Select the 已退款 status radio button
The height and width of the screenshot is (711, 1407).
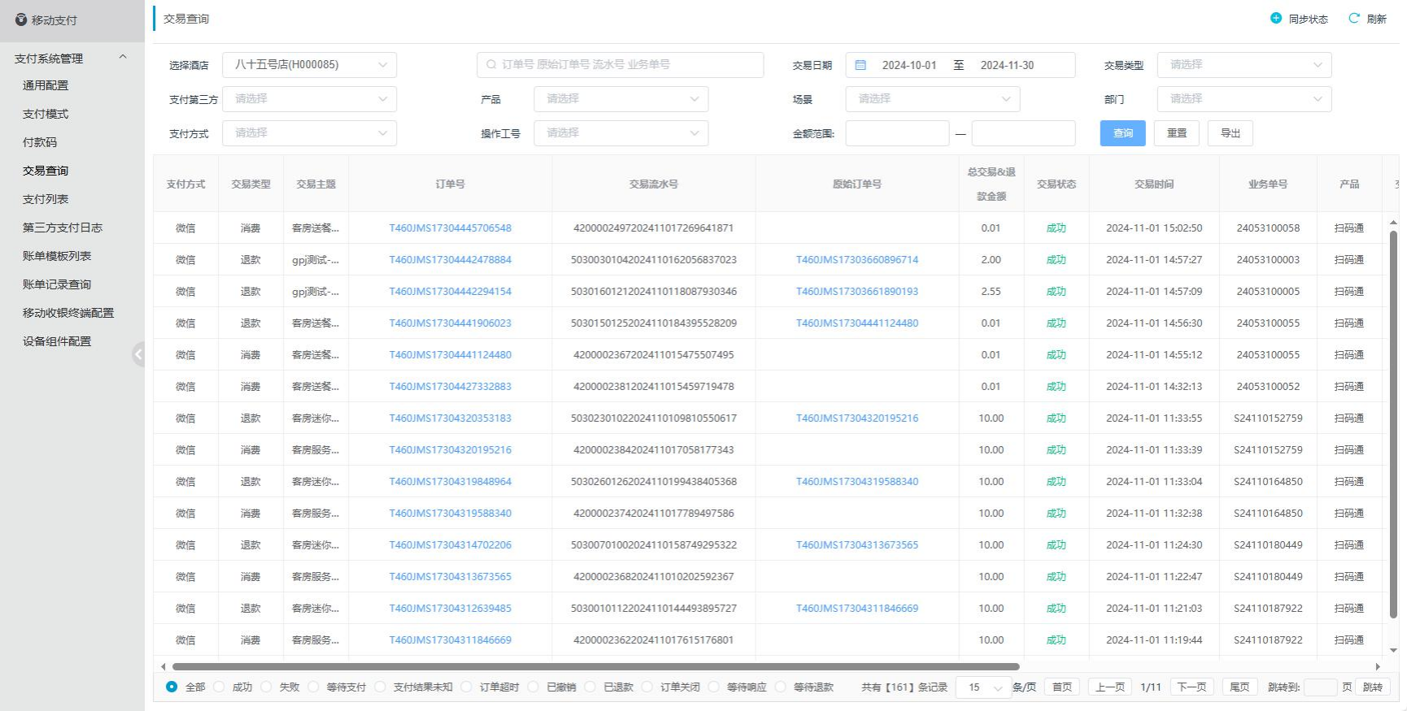pyautogui.click(x=590, y=687)
